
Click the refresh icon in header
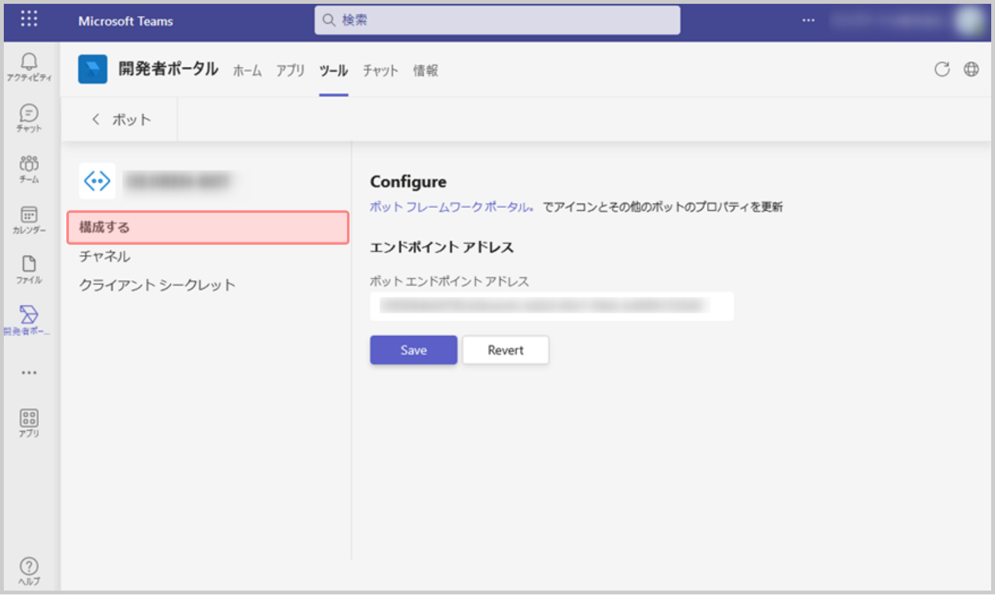(941, 70)
